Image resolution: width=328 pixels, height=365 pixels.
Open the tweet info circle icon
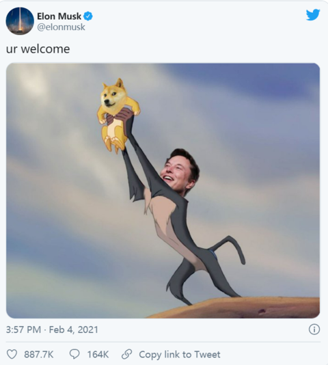[314, 329]
